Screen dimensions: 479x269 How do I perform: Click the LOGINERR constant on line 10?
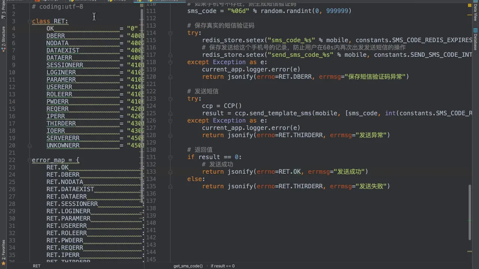61,72
